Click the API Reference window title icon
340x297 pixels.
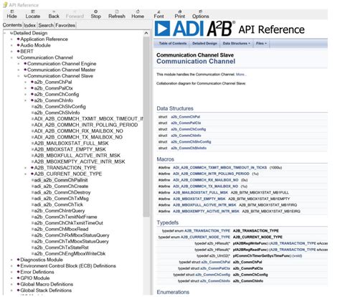(x=5, y=5)
